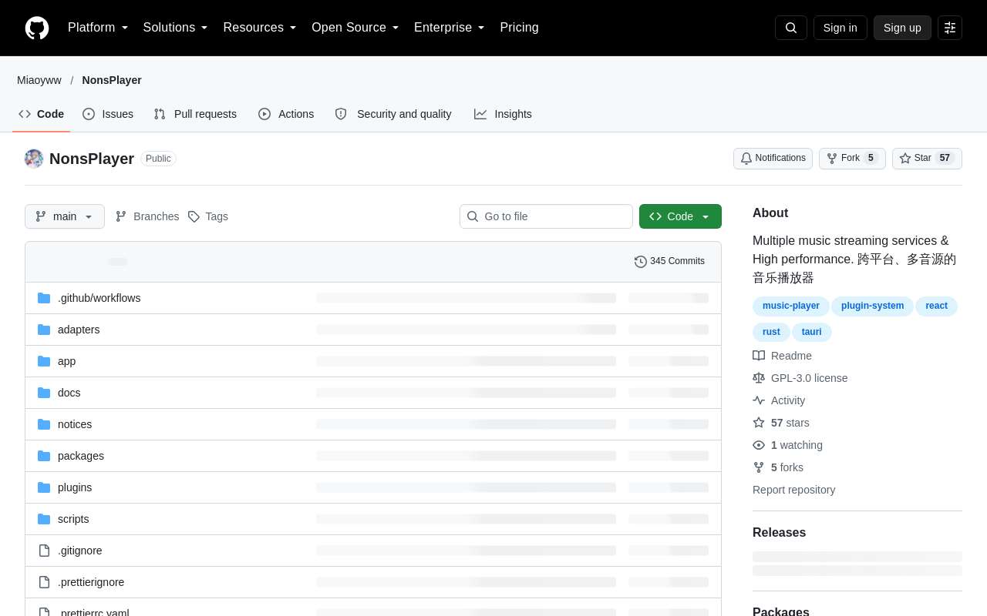This screenshot has width=987, height=616.
Task: Click the GitHub Octocat logo
Action: 37,28
